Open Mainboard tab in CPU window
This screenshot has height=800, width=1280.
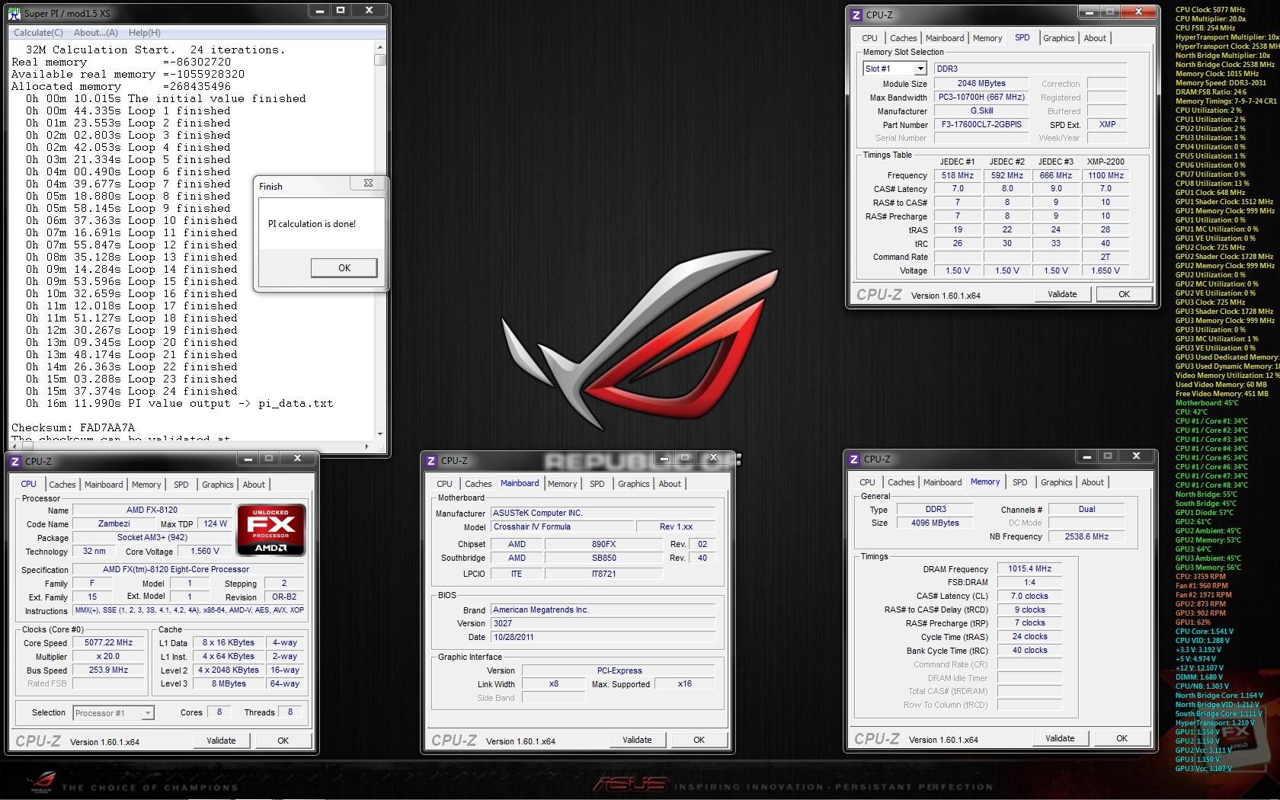(x=104, y=485)
